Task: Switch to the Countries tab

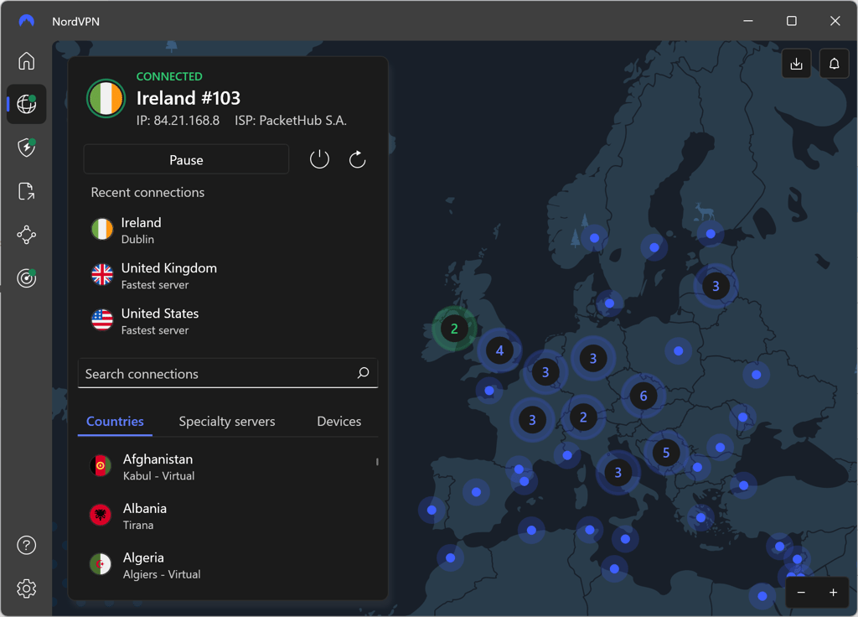Action: (x=115, y=421)
